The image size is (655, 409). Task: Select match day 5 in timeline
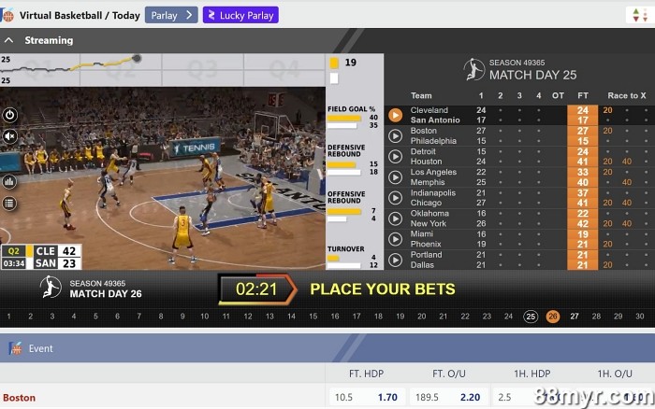(x=95, y=317)
